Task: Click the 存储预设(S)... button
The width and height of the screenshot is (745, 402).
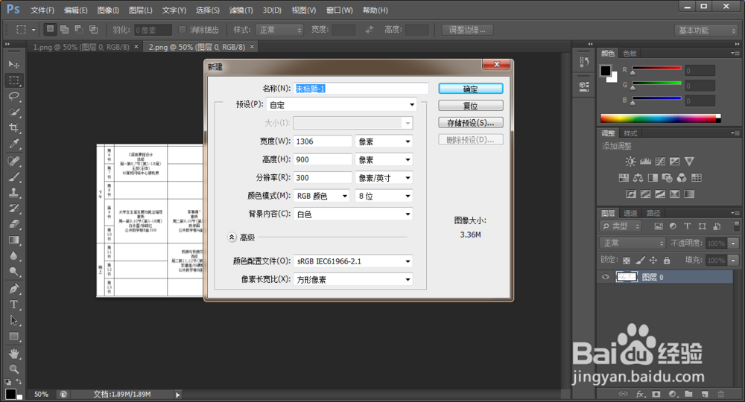Action: pos(470,122)
